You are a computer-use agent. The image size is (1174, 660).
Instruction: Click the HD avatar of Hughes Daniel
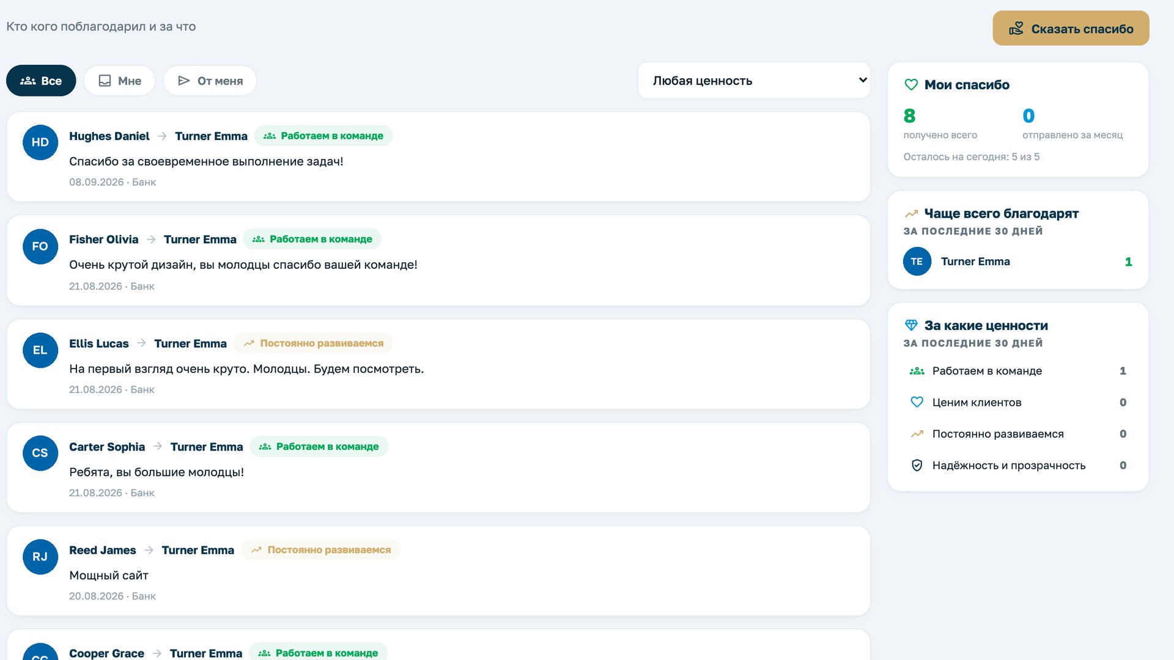tap(40, 142)
